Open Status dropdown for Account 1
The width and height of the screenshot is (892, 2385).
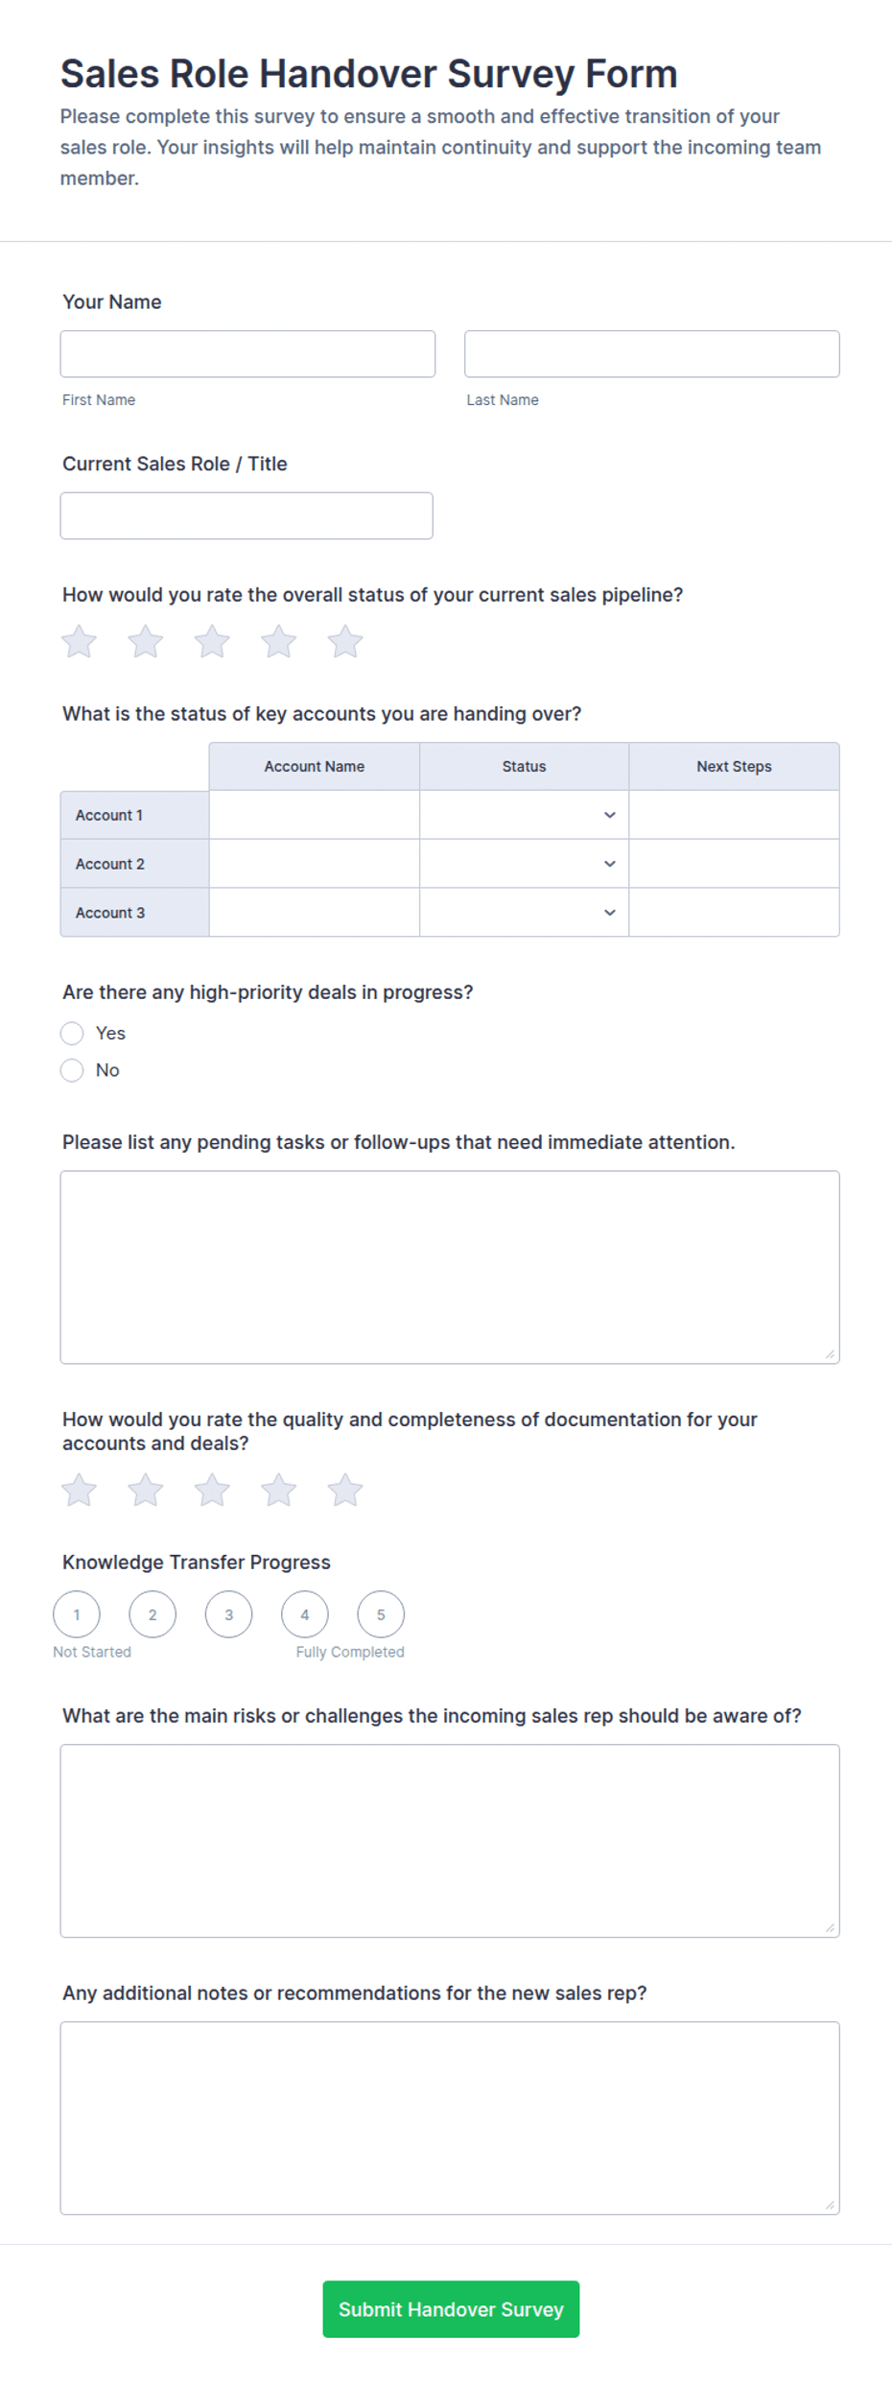pyautogui.click(x=524, y=815)
